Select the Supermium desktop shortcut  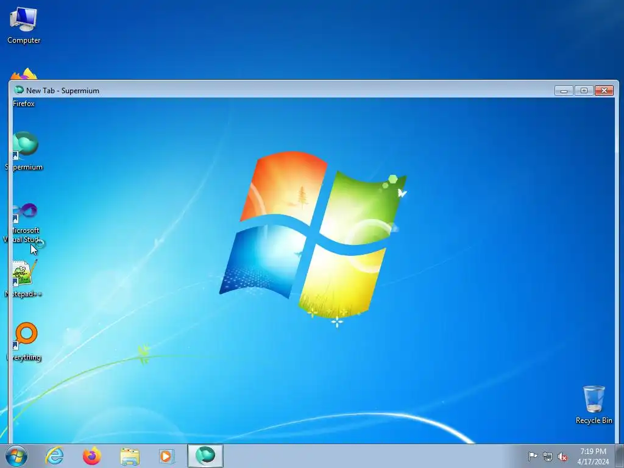(24, 151)
